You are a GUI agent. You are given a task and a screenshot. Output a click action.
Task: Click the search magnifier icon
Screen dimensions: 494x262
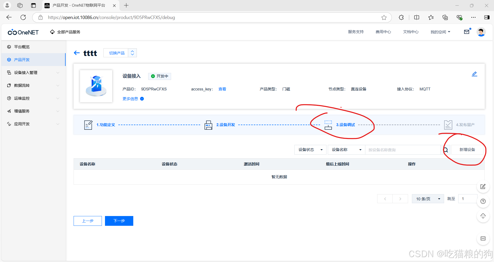tap(446, 150)
